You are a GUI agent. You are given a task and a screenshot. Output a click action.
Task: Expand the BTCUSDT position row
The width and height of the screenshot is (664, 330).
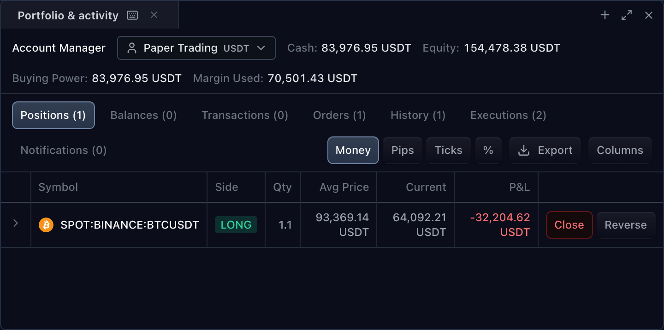pyautogui.click(x=16, y=224)
